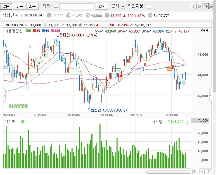Click the date 2019.08.14
Image resolution: width=216 pixels, height=175 pixels.
click(x=33, y=15)
